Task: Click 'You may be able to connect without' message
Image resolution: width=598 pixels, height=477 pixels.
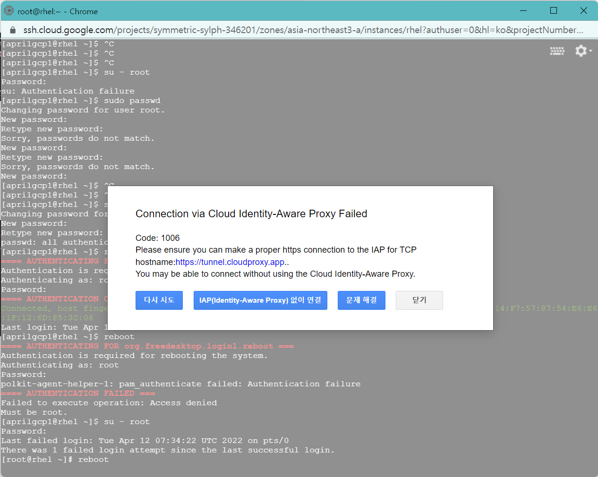Action: (x=275, y=274)
